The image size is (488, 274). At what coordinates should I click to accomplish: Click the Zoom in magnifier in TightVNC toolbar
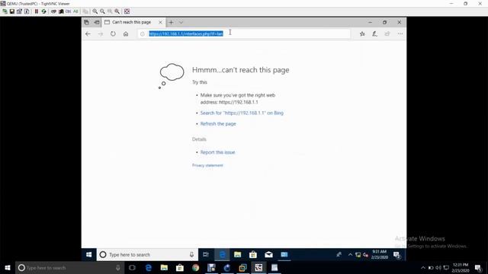pos(95,11)
